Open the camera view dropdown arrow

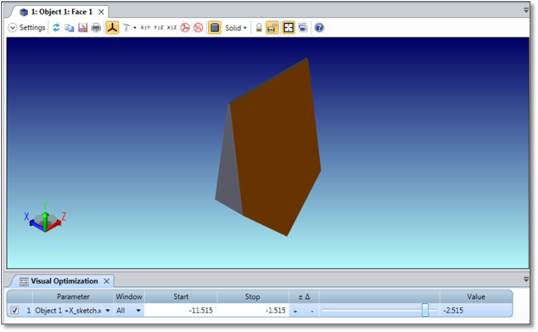pos(135,28)
